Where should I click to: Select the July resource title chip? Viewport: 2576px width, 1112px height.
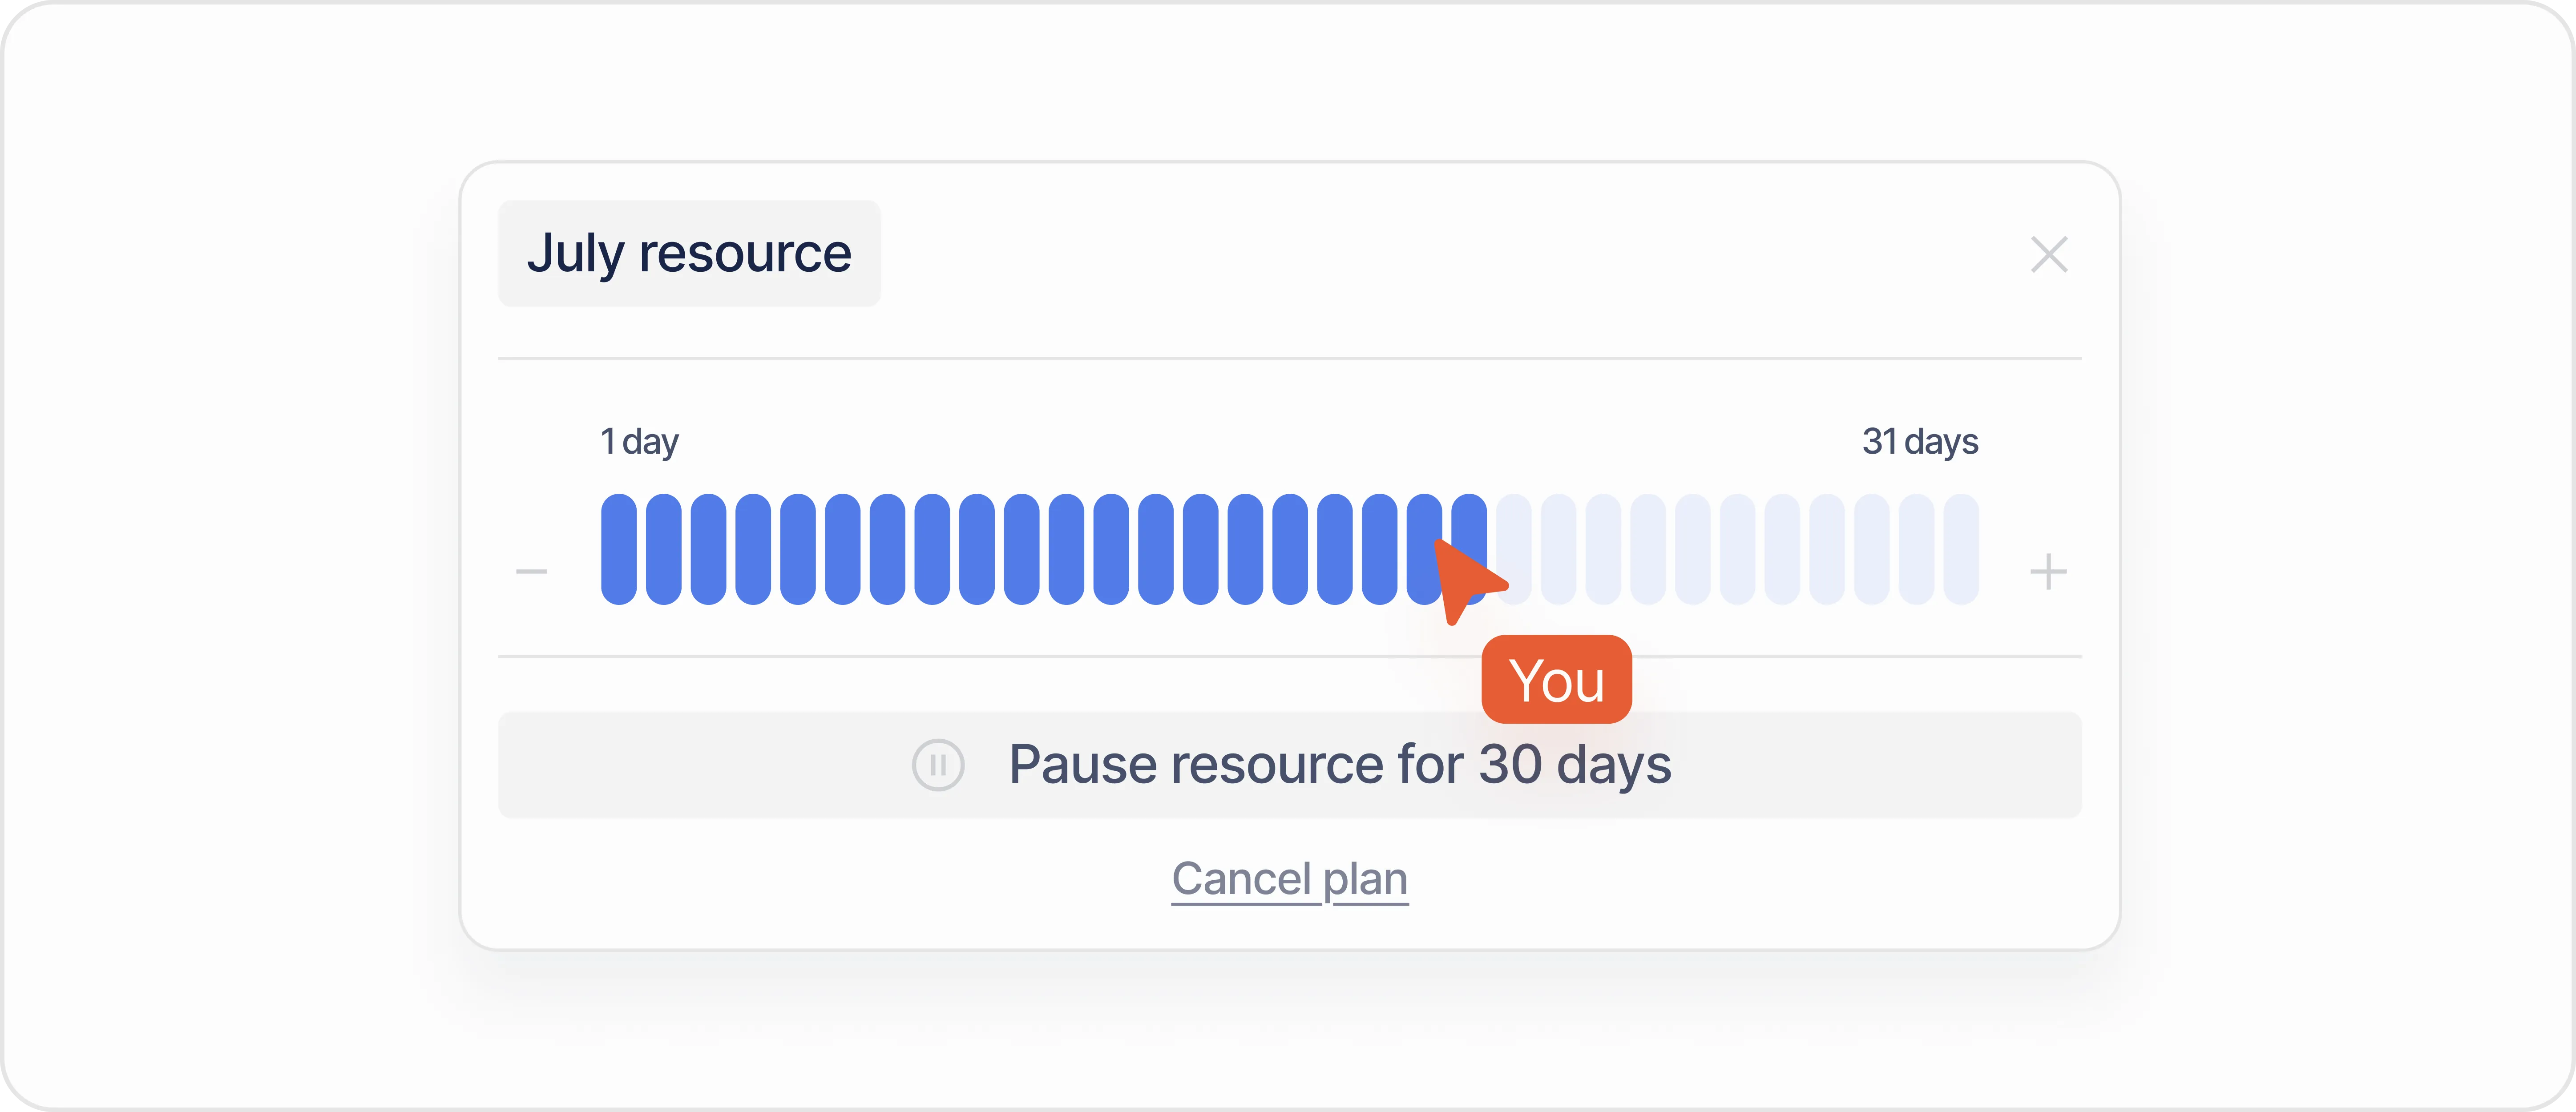point(689,253)
